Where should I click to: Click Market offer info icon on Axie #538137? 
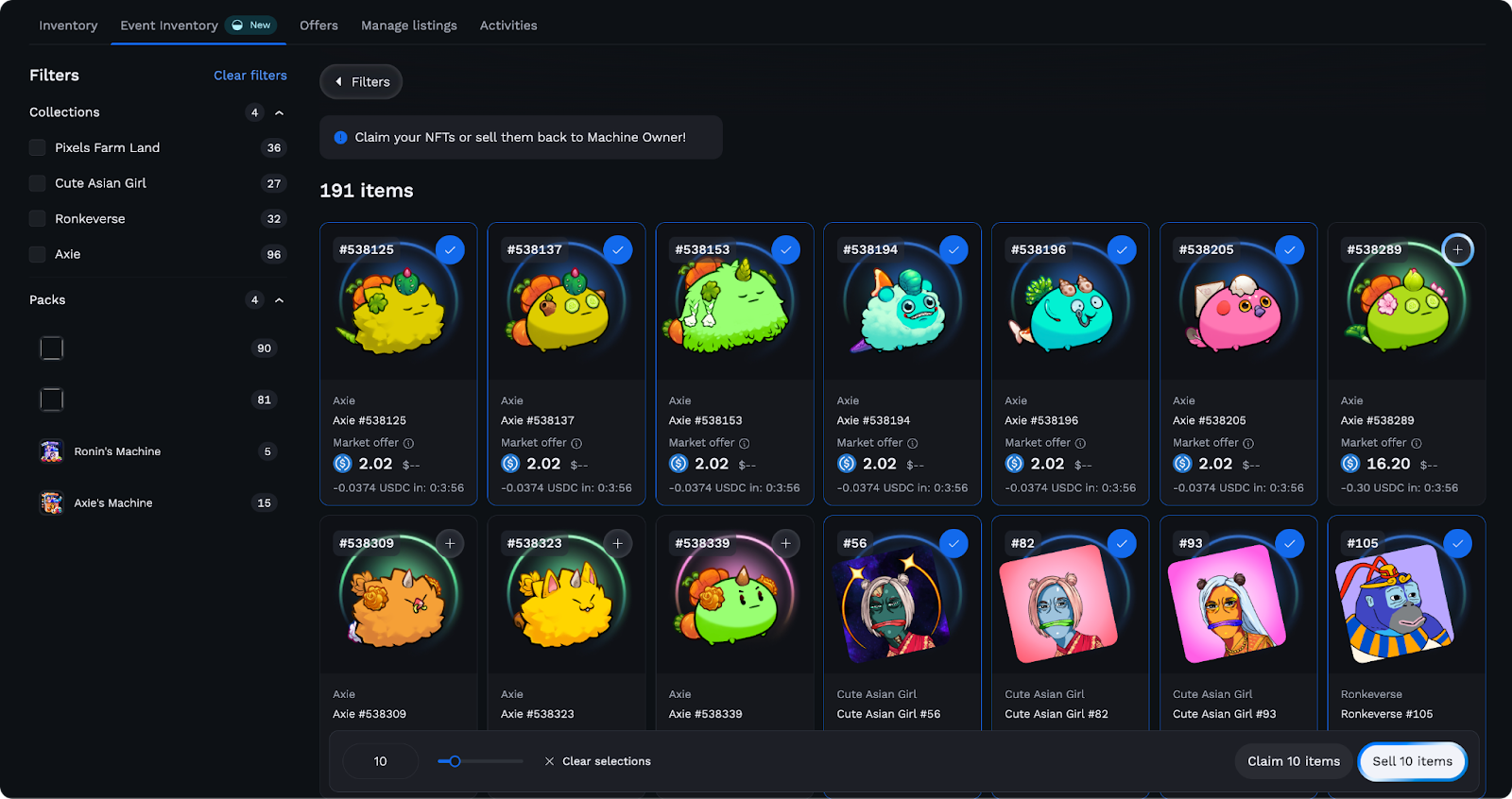point(576,443)
